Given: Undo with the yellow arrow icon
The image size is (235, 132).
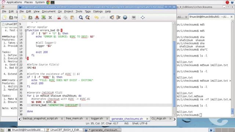Looking at the screenshot, I should coord(96,18).
